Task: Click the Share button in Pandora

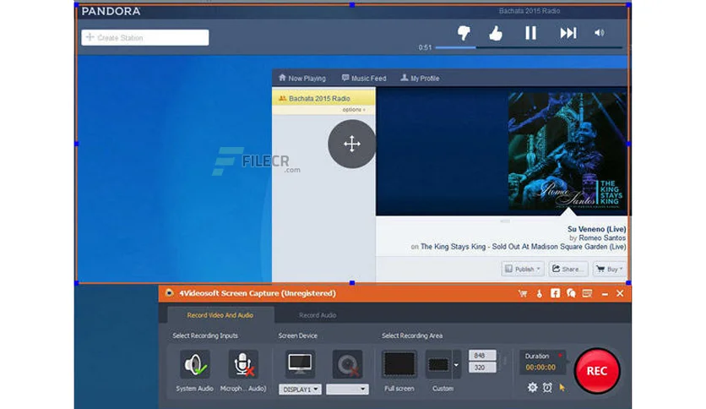Action: pos(568,269)
